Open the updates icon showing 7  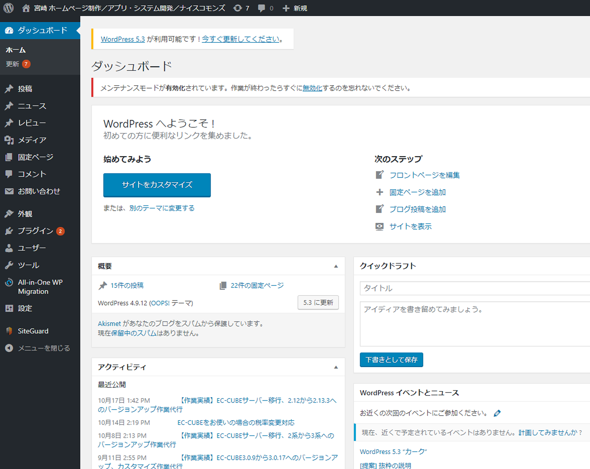tap(238, 8)
